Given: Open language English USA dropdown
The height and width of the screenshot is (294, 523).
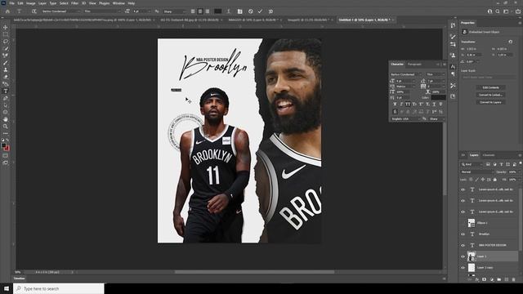Looking at the screenshot, I should pos(405,118).
